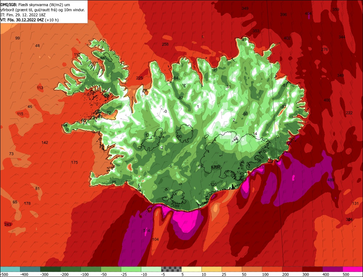Click the title line 'DMI/IGB: Flæði skynvarma (W/m2) um'
This screenshot has height=277, width=363.
(35, 5)
